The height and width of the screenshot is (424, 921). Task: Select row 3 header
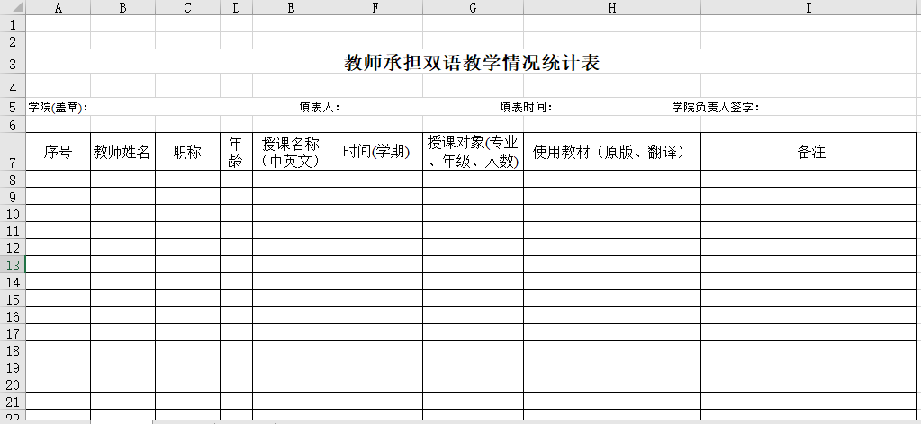pos(13,64)
